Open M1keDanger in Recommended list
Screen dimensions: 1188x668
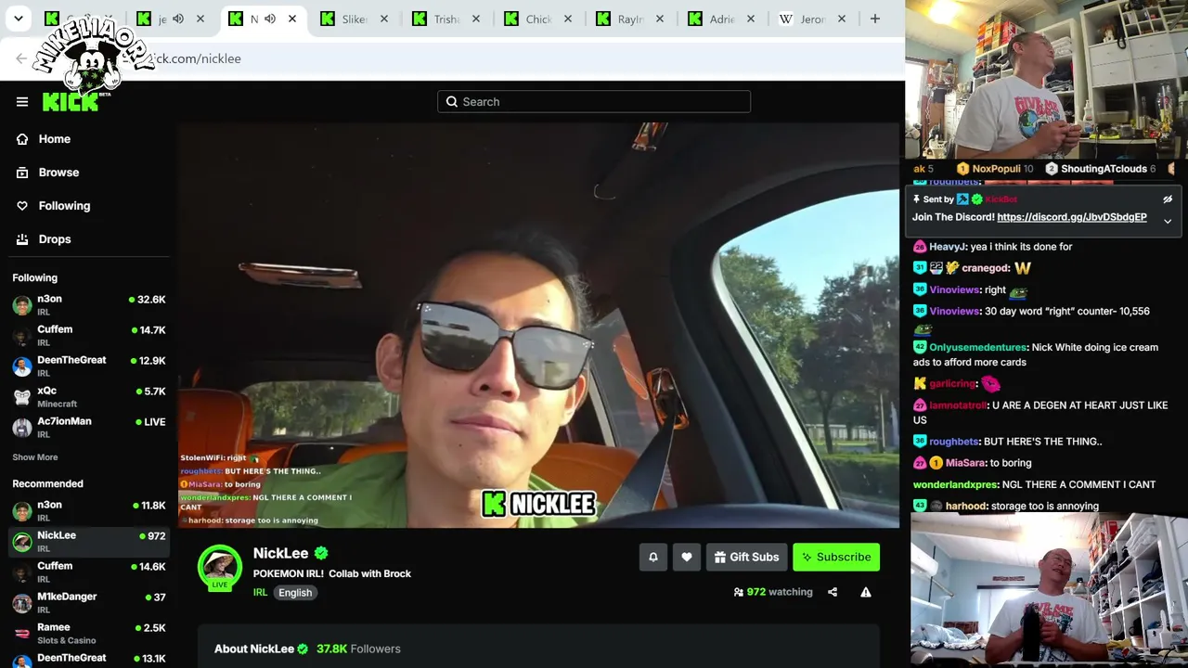point(89,603)
